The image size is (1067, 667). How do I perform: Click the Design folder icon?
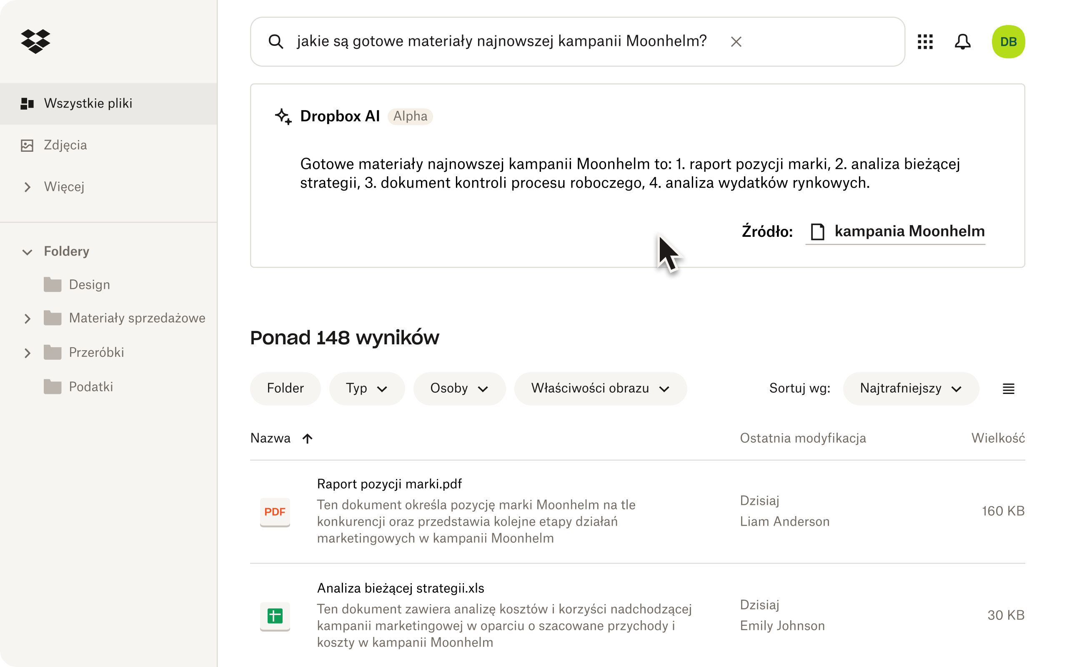[x=53, y=285]
